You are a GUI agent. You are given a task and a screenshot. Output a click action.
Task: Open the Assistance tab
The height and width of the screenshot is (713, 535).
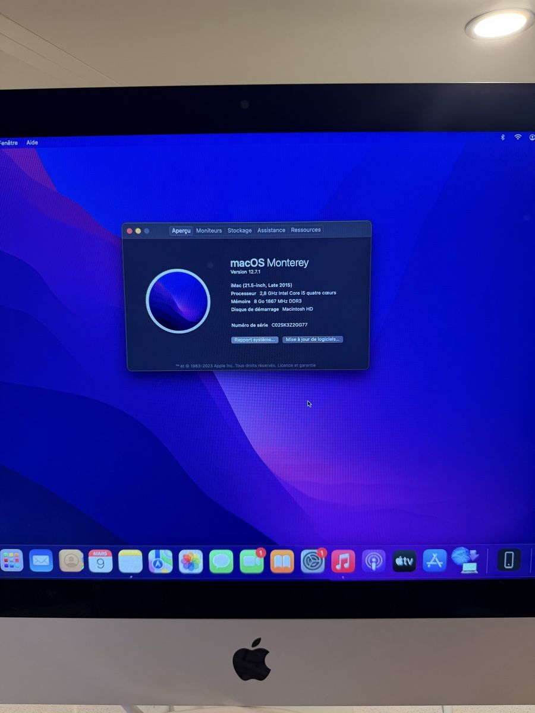click(271, 230)
